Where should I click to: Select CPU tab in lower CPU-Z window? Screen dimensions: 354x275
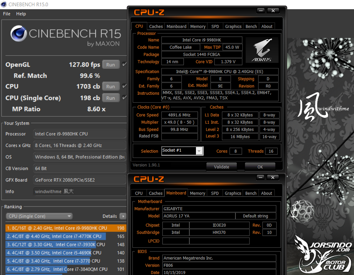139,193
